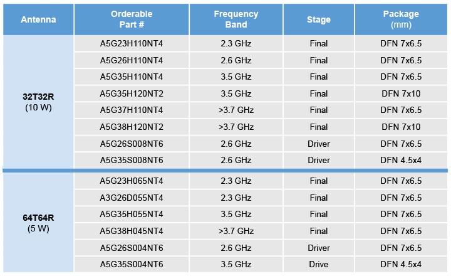Click part number A5G38H120NT2
The image size is (451, 276).
(132, 127)
